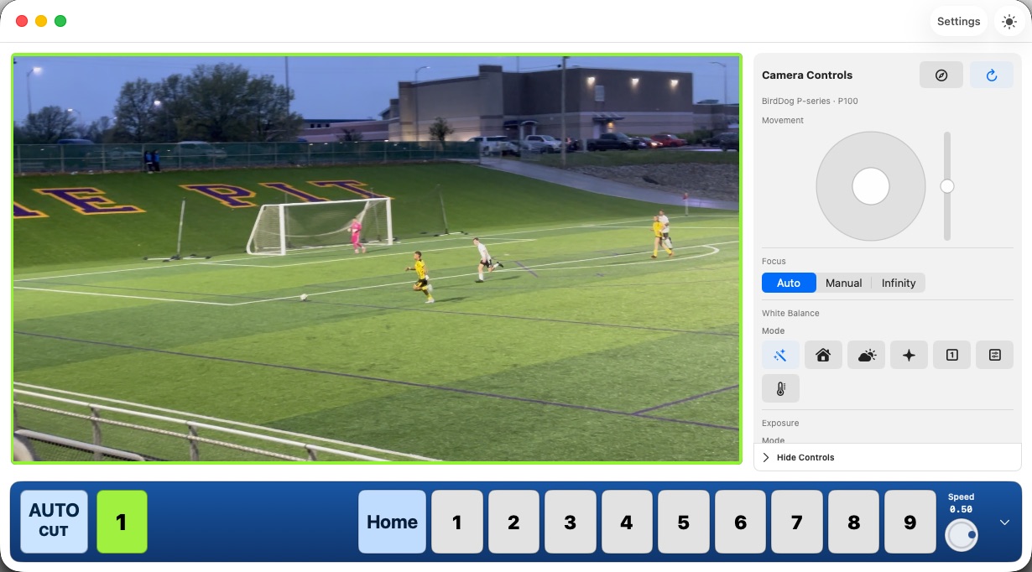Click the blue refresh icon
Screen dimensions: 1032x572
992,75
